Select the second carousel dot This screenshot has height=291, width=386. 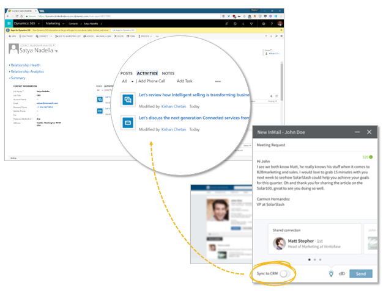(314, 259)
